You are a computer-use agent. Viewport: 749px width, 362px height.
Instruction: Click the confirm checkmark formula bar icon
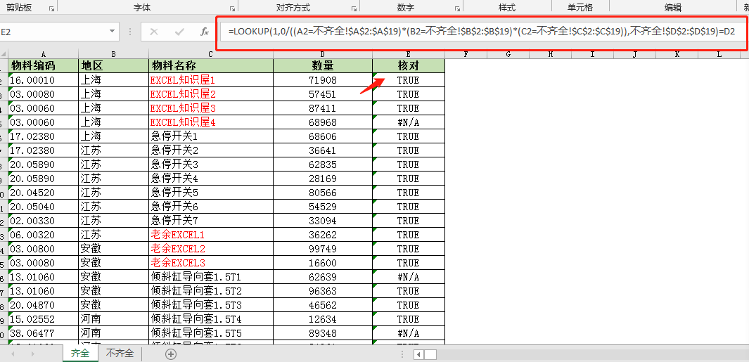(179, 32)
